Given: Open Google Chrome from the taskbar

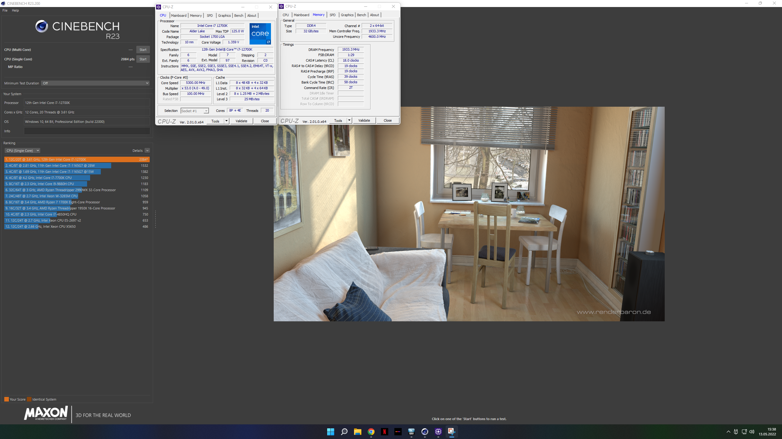Looking at the screenshot, I should pos(371,431).
